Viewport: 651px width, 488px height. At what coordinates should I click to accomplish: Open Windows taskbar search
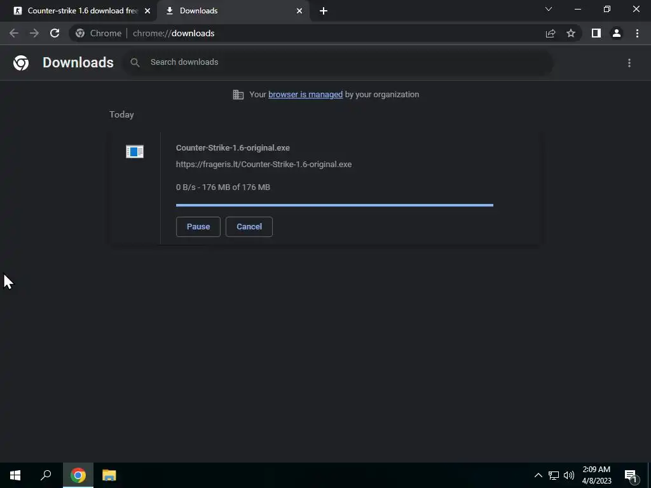point(46,475)
